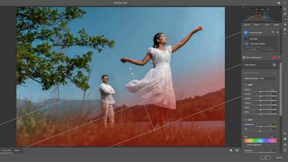This screenshot has height=162, width=288.
Task: Click the Contrast slider handle
Action: 261,96
